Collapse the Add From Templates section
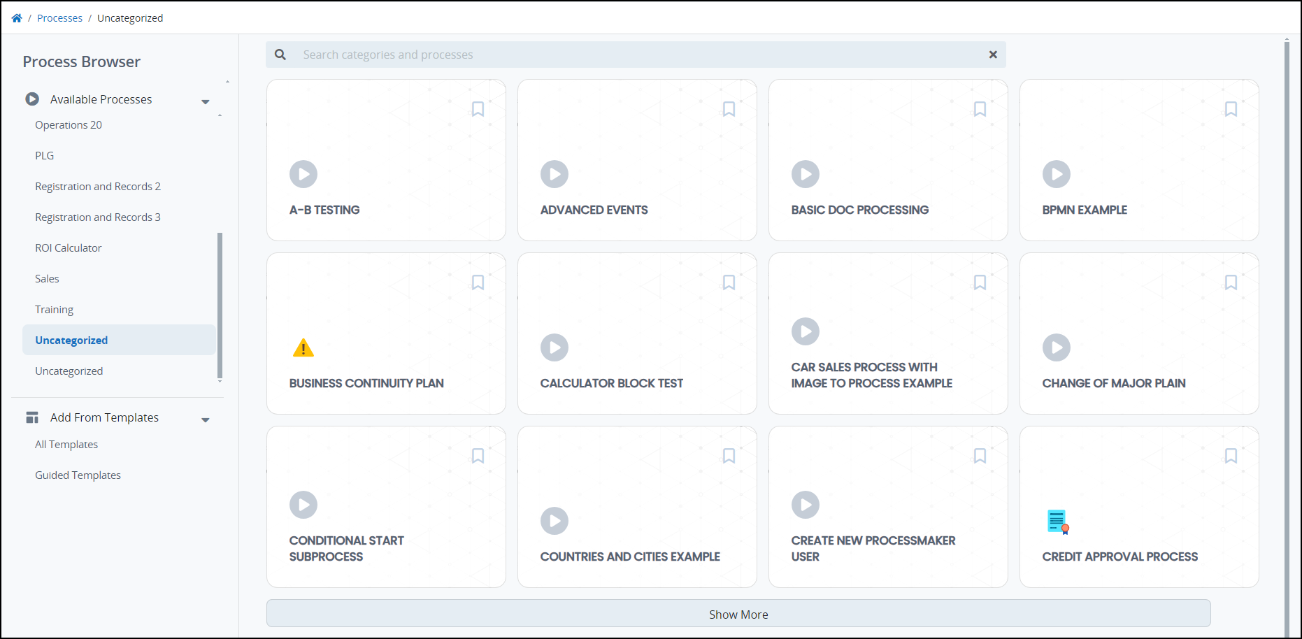1302x639 pixels. (205, 419)
